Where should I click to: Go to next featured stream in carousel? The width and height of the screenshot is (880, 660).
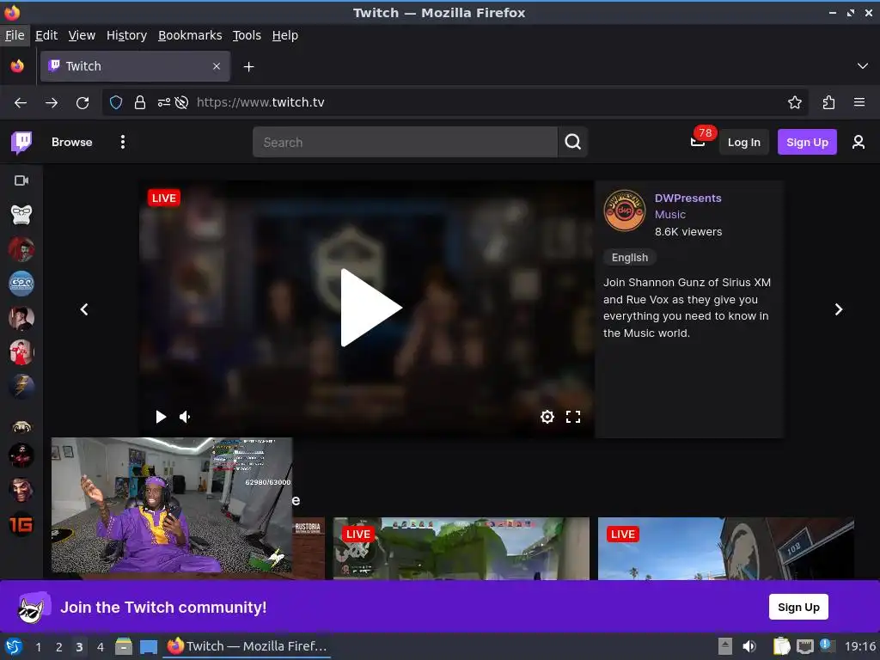click(839, 309)
